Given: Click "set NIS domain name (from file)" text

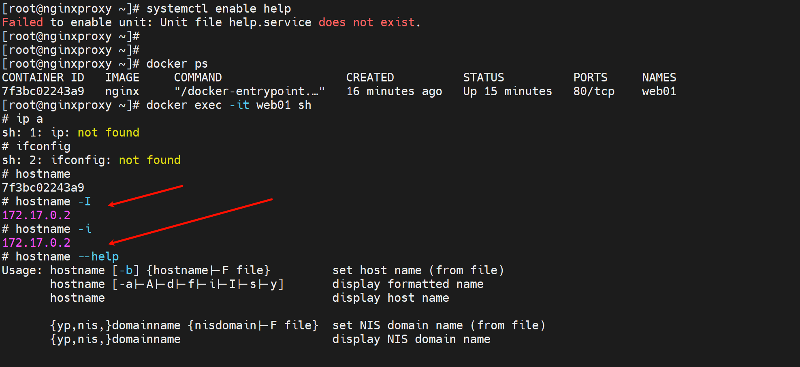Looking at the screenshot, I should point(439,326).
